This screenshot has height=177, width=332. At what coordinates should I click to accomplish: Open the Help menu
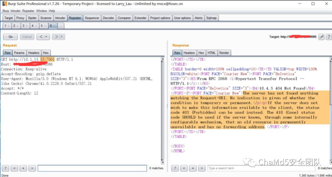52,11
